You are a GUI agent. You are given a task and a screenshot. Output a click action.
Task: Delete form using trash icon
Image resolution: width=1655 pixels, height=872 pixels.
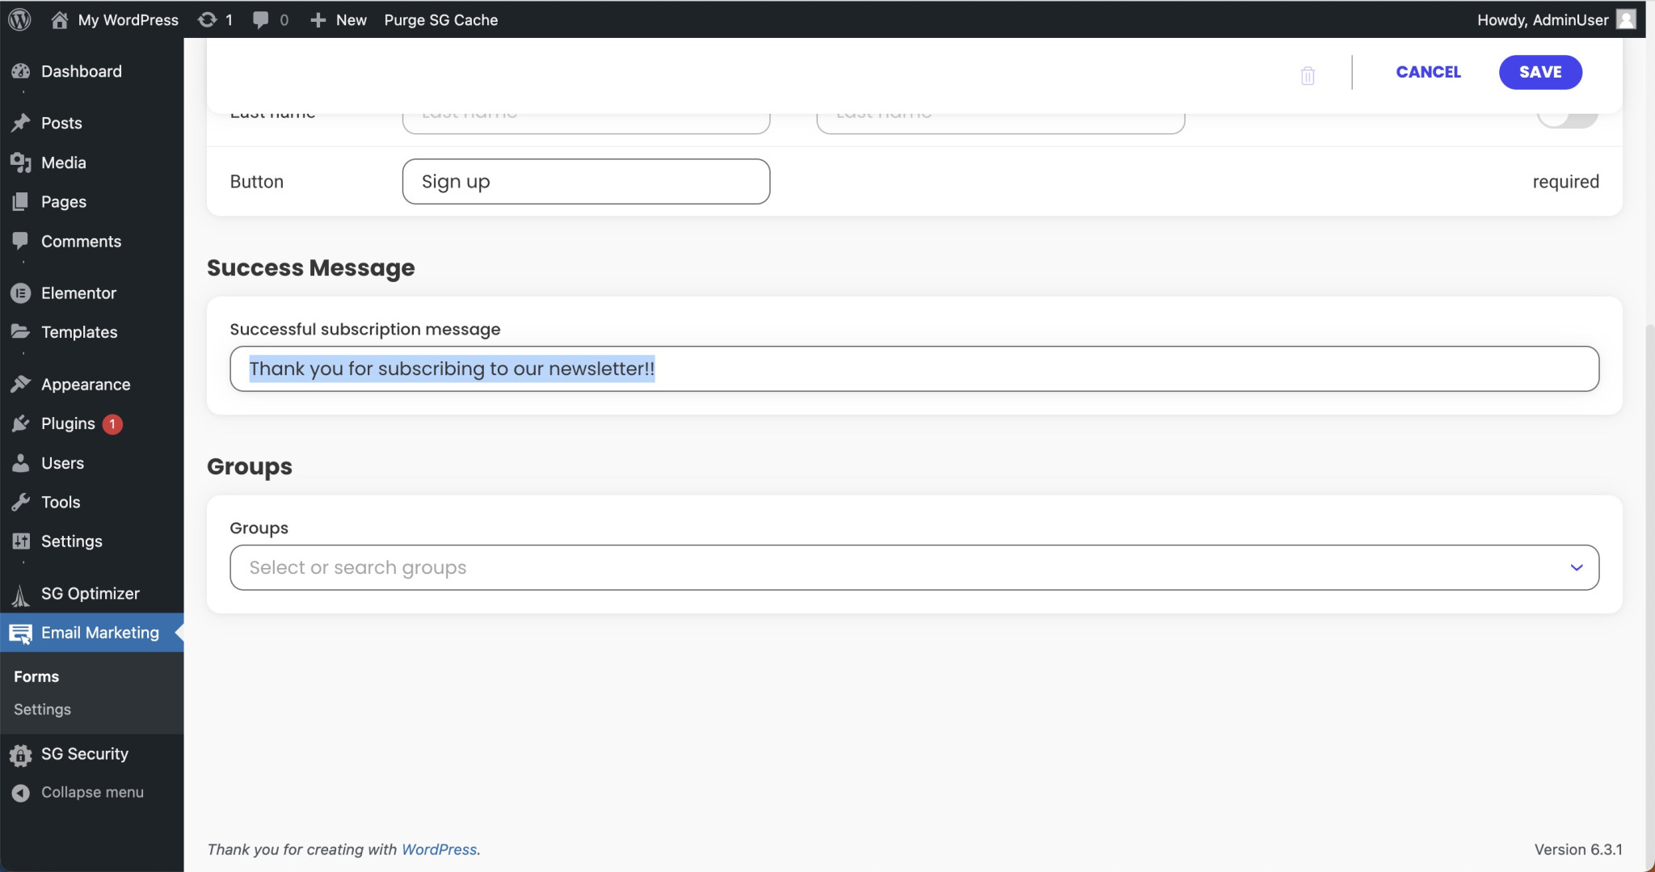[x=1308, y=75]
